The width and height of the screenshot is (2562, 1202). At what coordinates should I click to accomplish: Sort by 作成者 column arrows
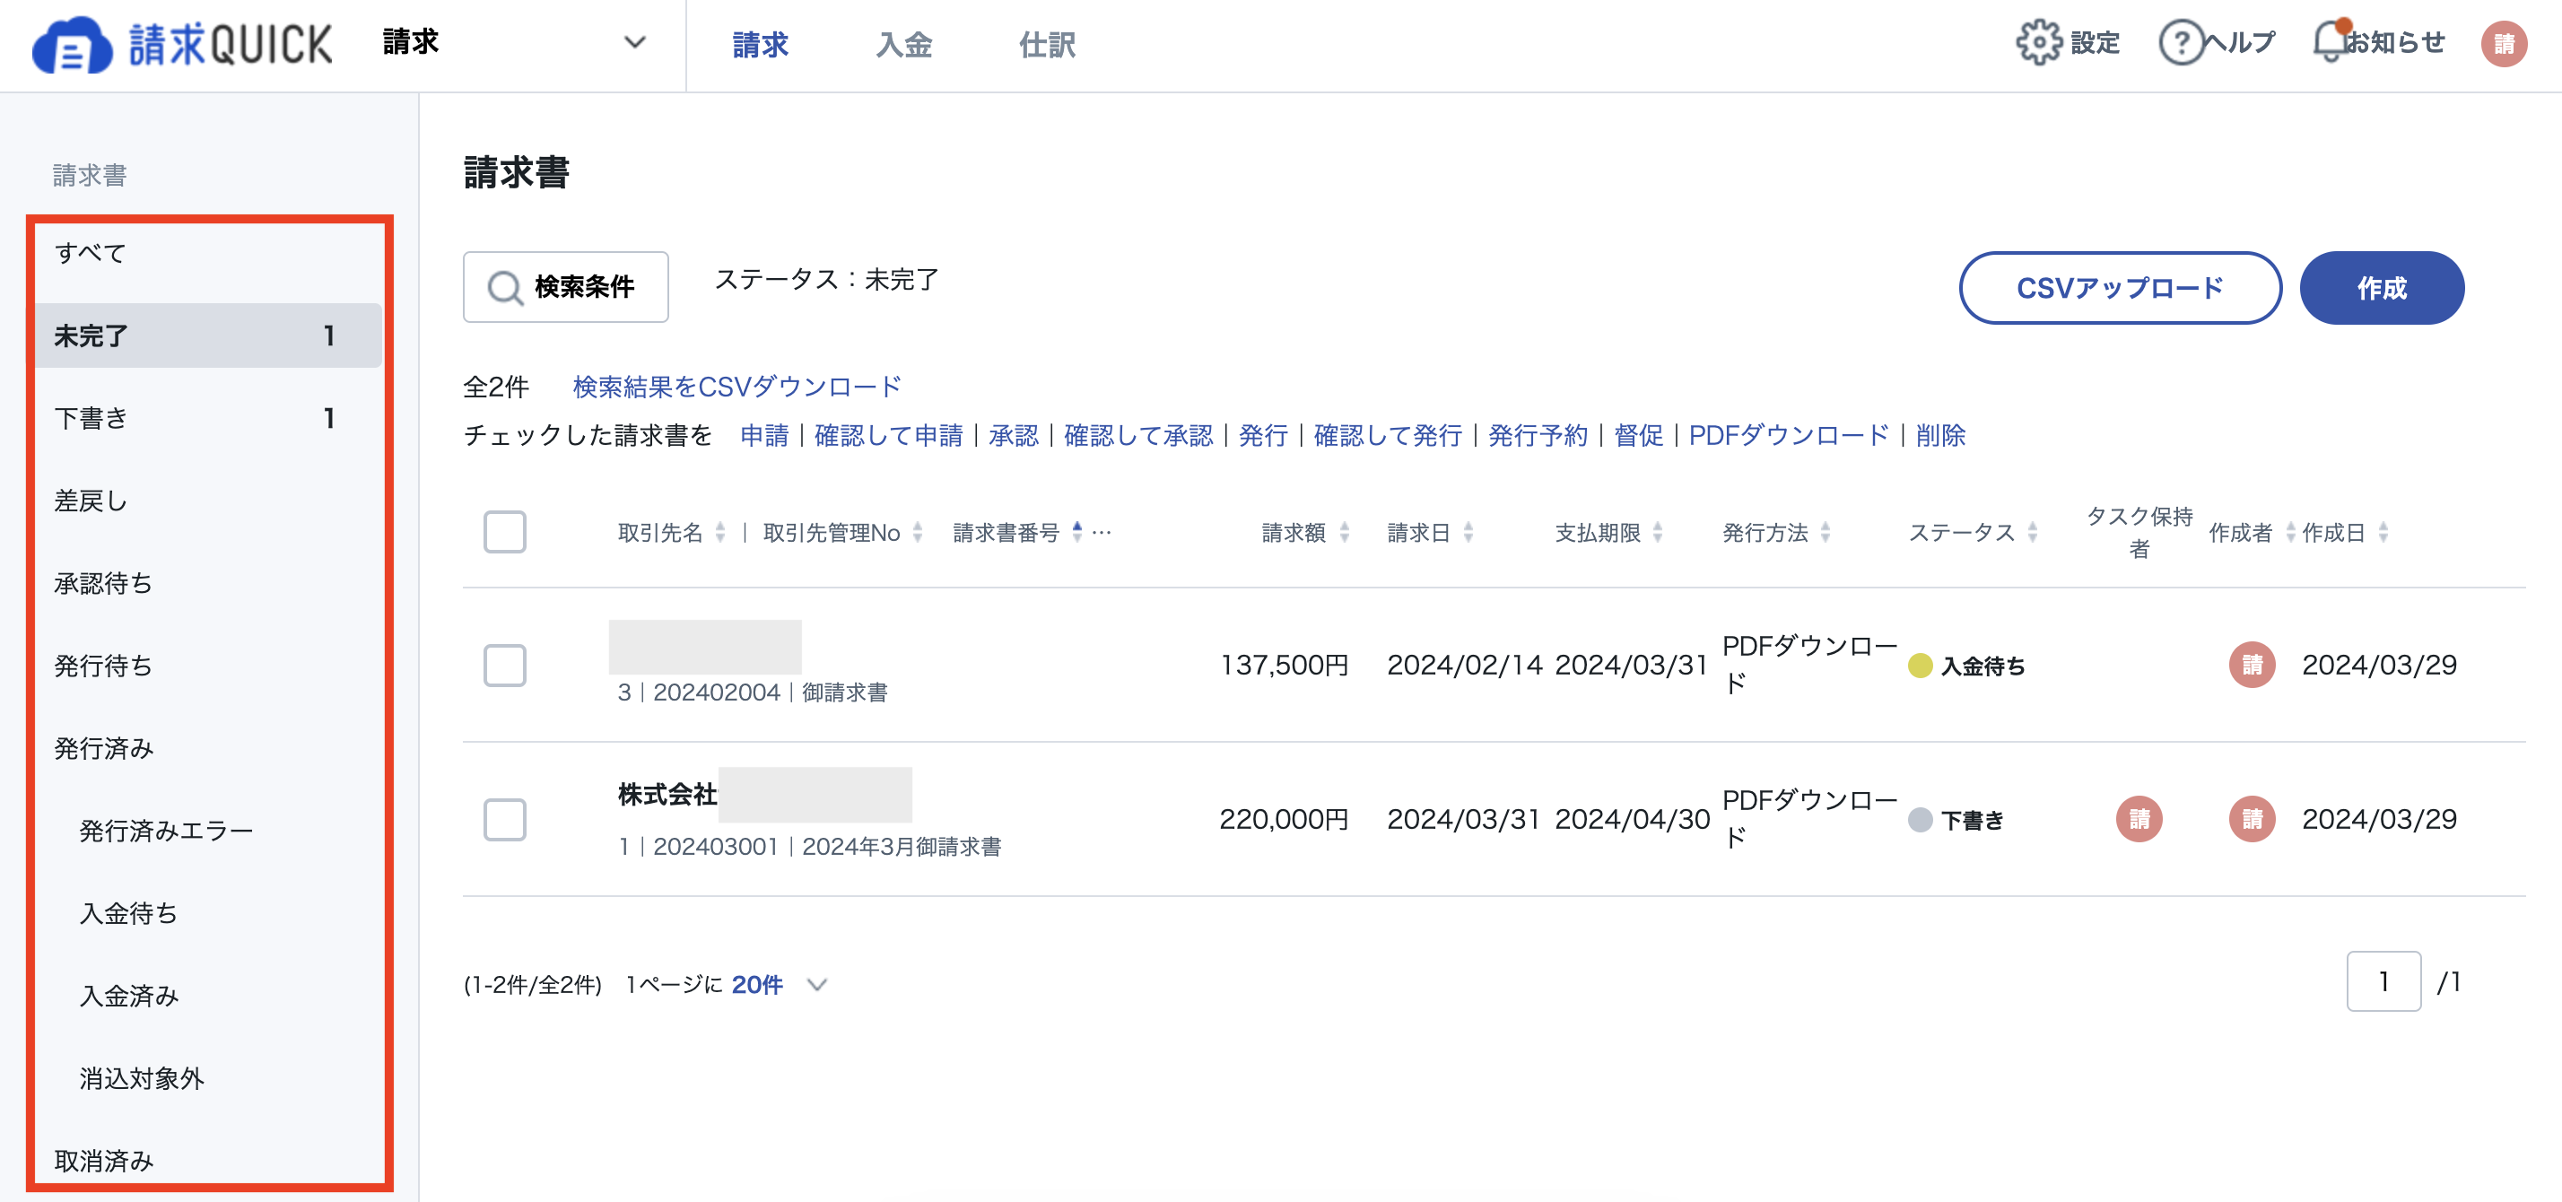click(2289, 533)
